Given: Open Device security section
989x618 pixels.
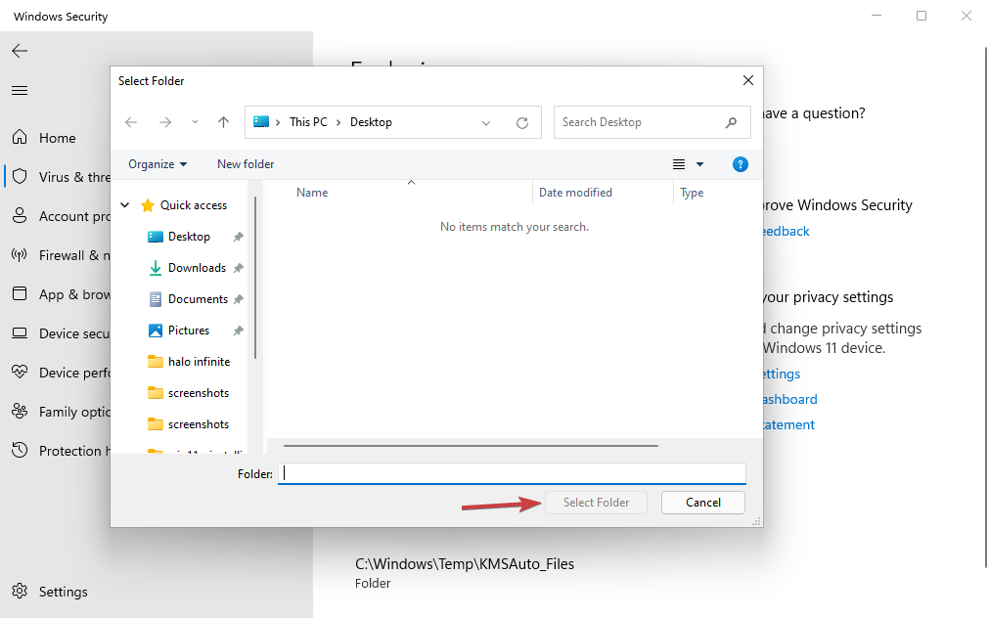Looking at the screenshot, I should [60, 333].
